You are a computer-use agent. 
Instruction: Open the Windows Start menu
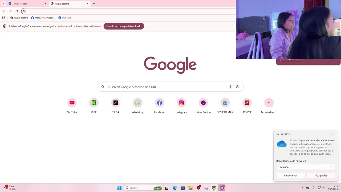119,188
